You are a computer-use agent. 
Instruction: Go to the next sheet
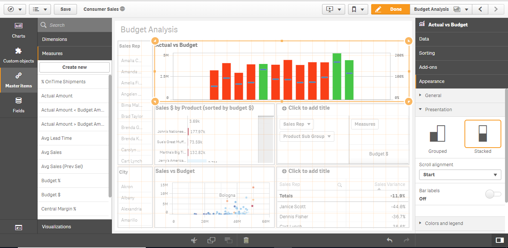(x=496, y=9)
